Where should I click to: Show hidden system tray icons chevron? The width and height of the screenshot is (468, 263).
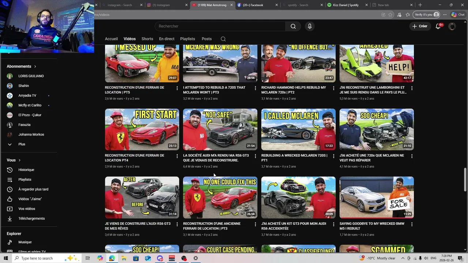(x=403, y=258)
